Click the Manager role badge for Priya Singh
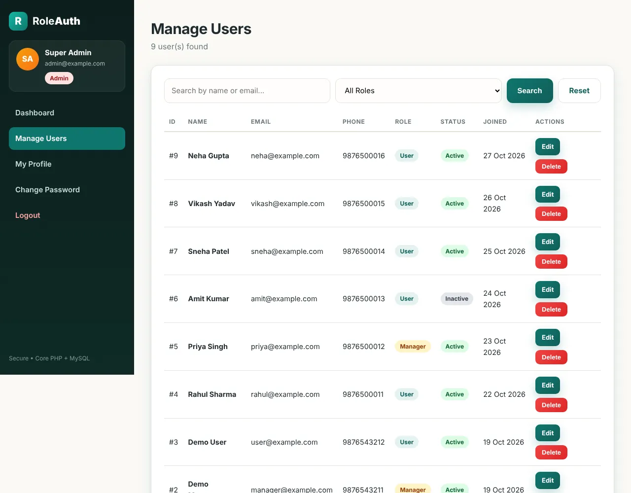Viewport: 631px width, 493px height. coord(413,347)
